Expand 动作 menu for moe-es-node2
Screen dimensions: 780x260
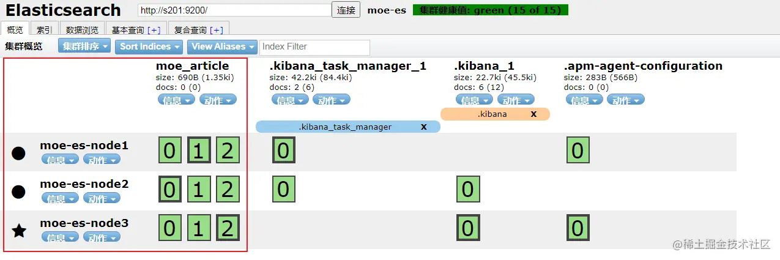click(x=102, y=198)
